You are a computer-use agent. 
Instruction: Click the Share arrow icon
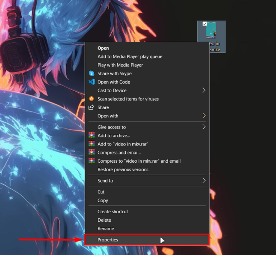(92, 107)
